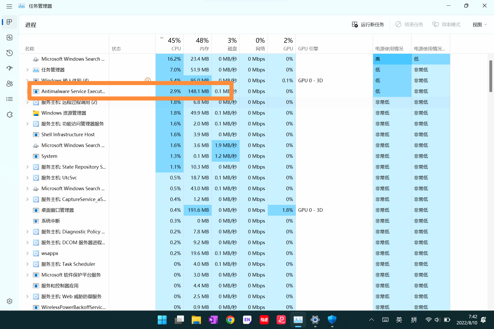Click 结束任务 button
Screen dimensions: 494x329
[x=409, y=25]
